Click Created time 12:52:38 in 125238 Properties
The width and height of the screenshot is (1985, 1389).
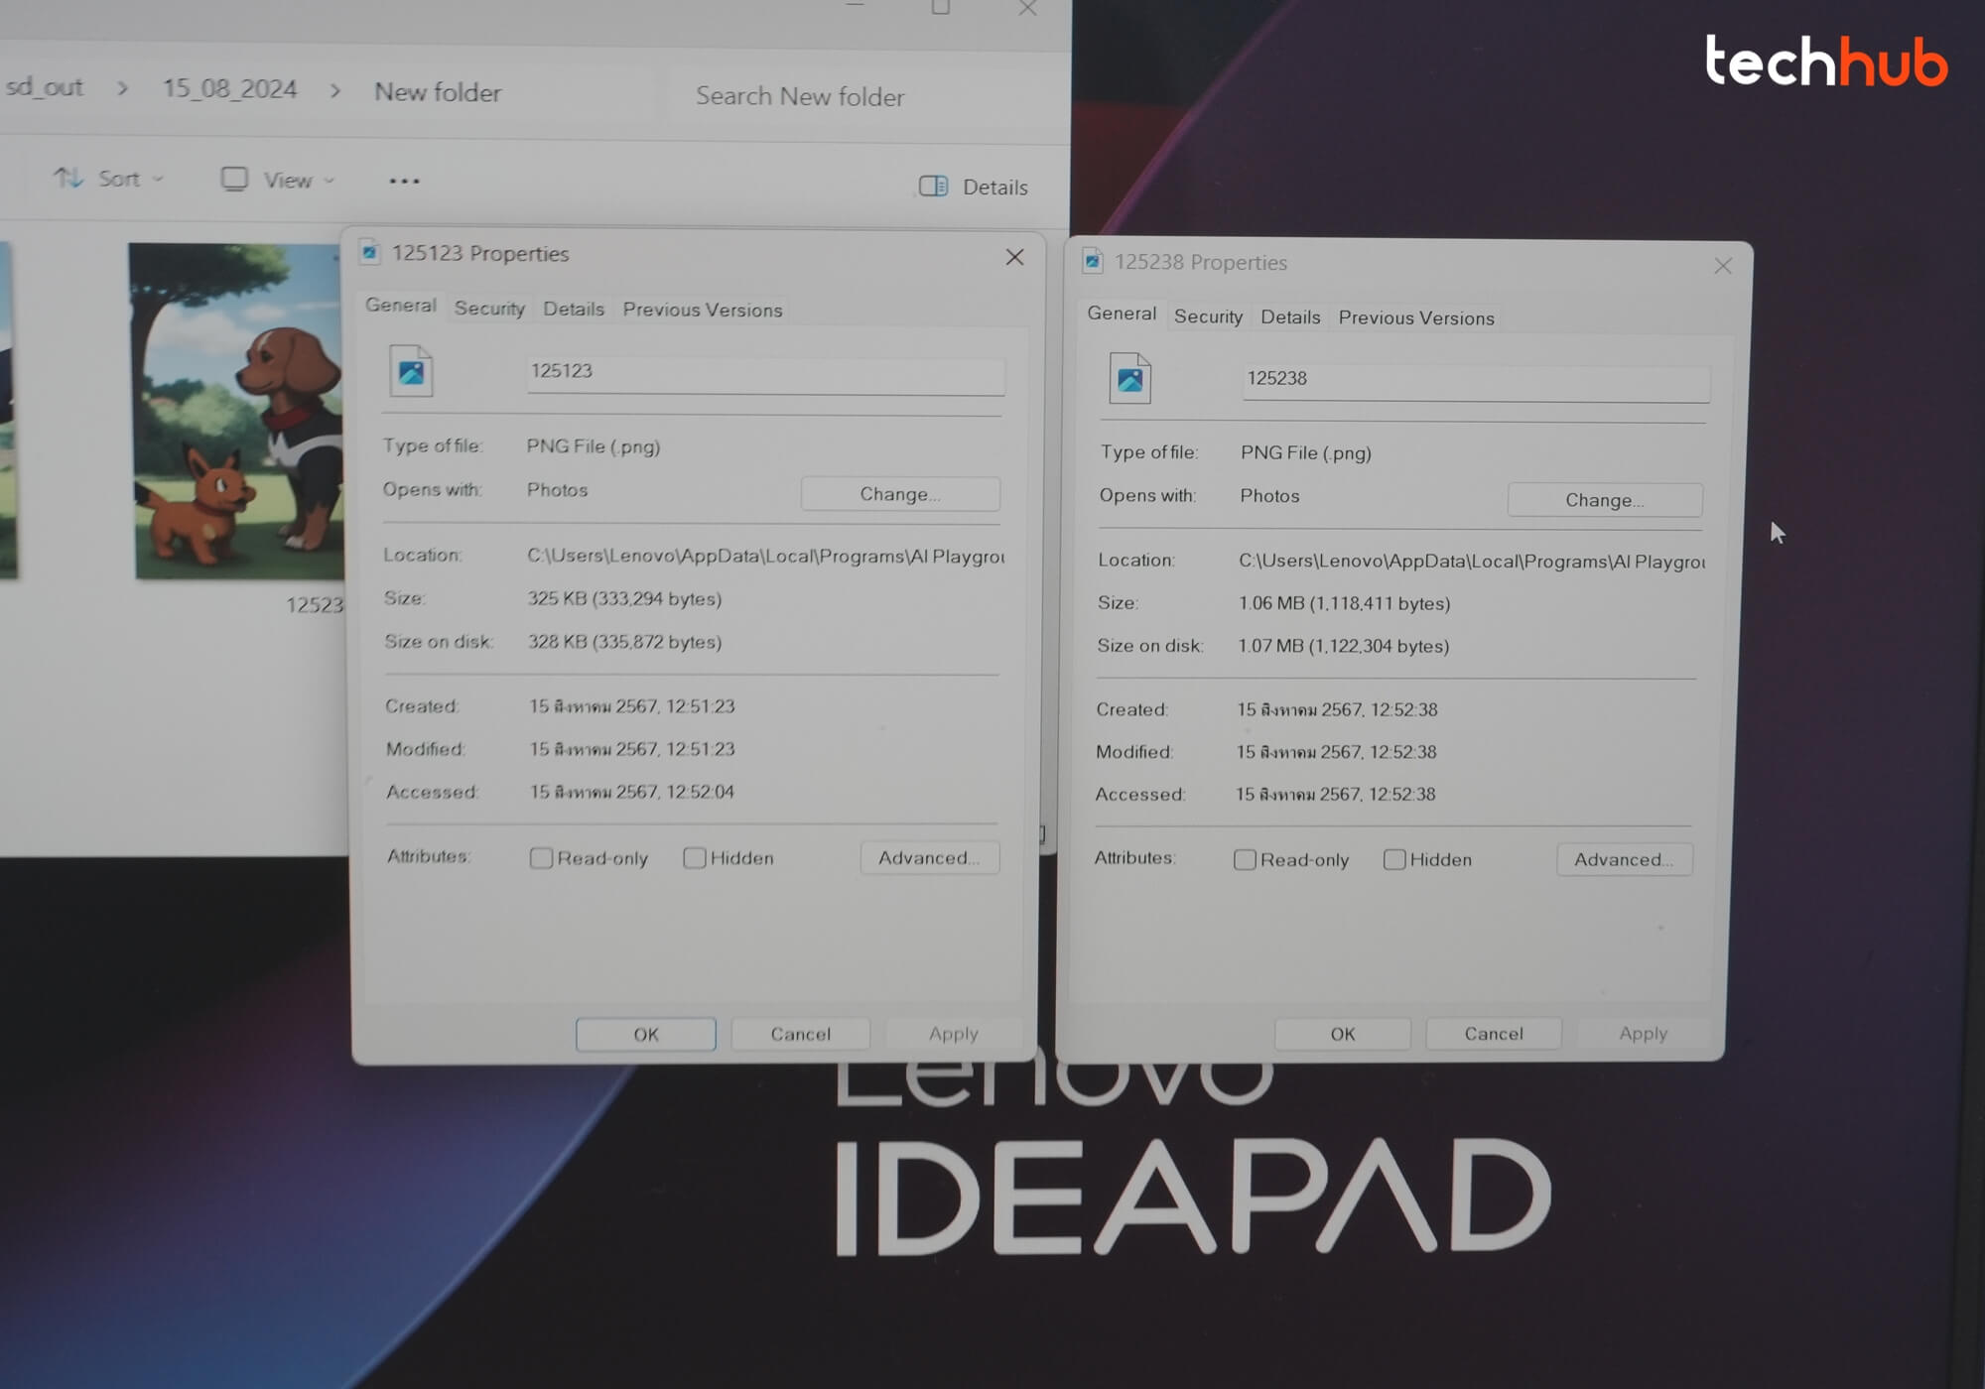pyautogui.click(x=1337, y=710)
